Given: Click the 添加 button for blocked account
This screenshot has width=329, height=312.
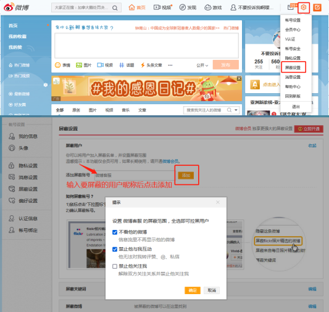Looking at the screenshot, I should coord(186,175).
